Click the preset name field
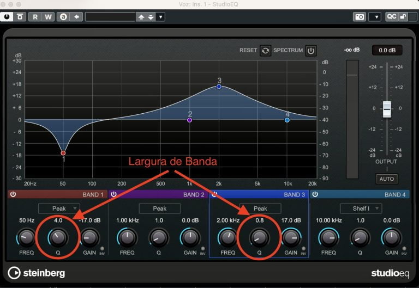 click(111, 17)
